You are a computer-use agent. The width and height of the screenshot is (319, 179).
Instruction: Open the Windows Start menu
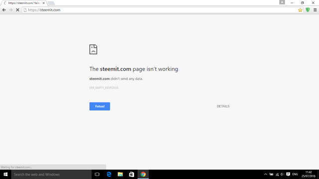(x=5, y=175)
